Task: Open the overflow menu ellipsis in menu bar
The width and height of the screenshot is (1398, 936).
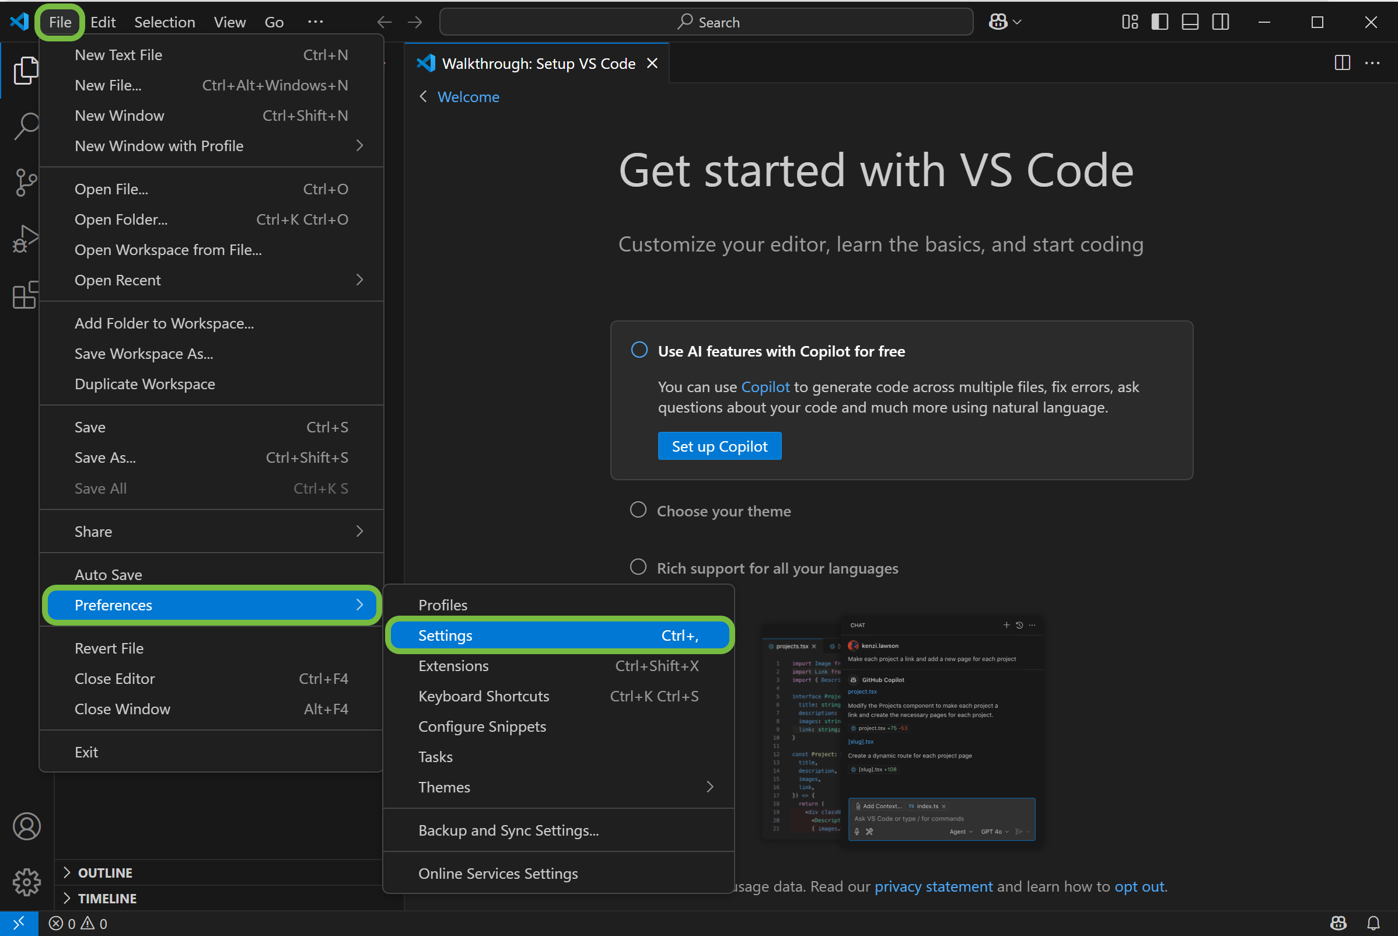Action: click(315, 22)
